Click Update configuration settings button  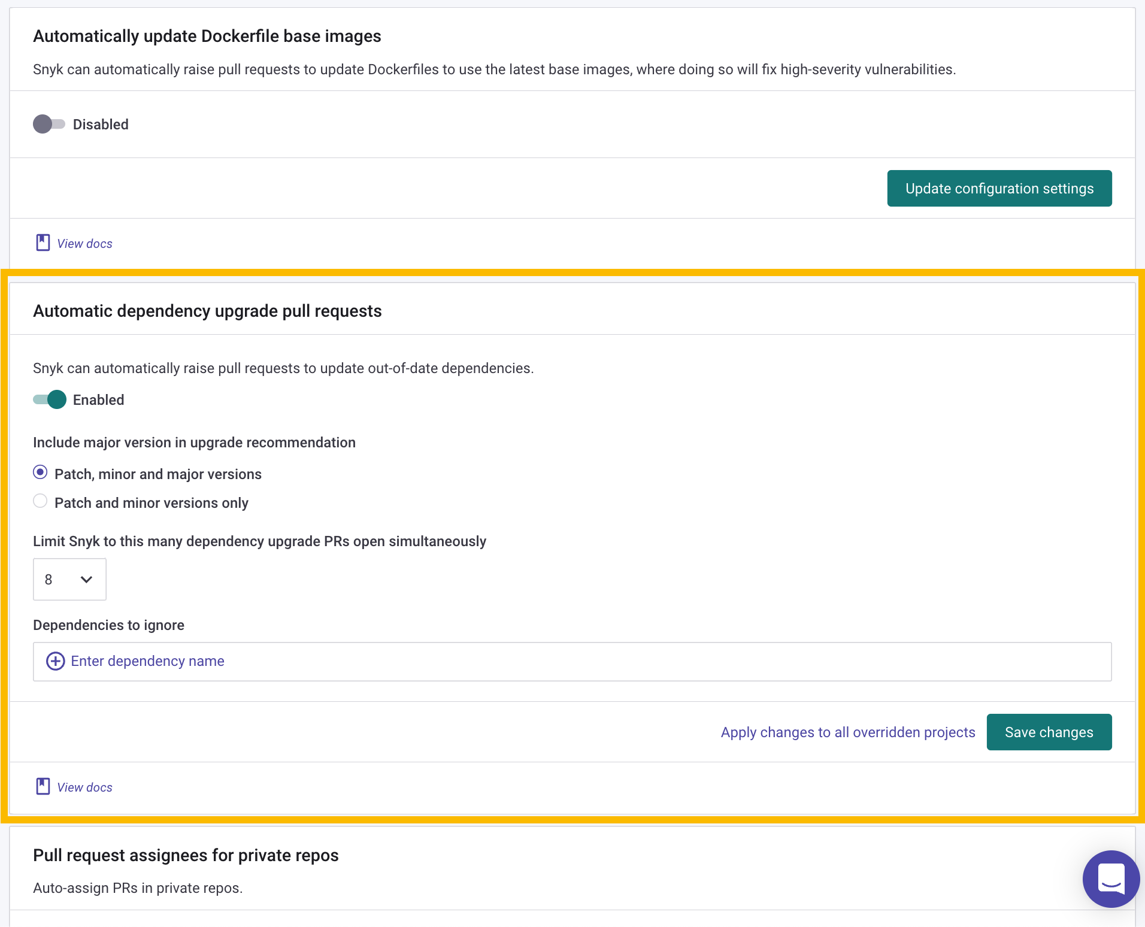999,188
